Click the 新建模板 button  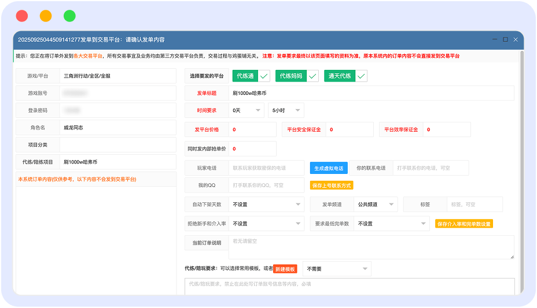pyautogui.click(x=285, y=269)
